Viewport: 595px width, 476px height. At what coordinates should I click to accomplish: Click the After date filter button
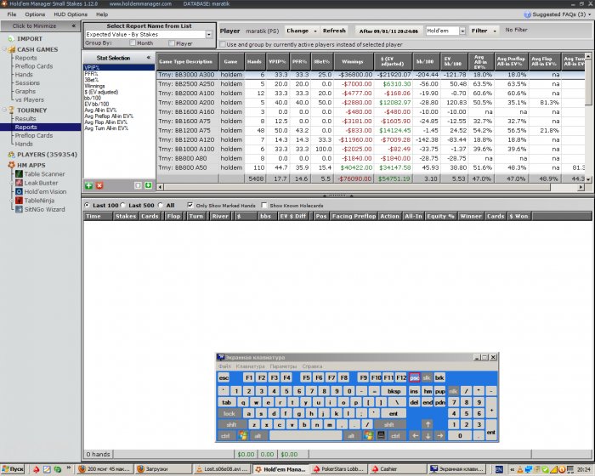(388, 31)
